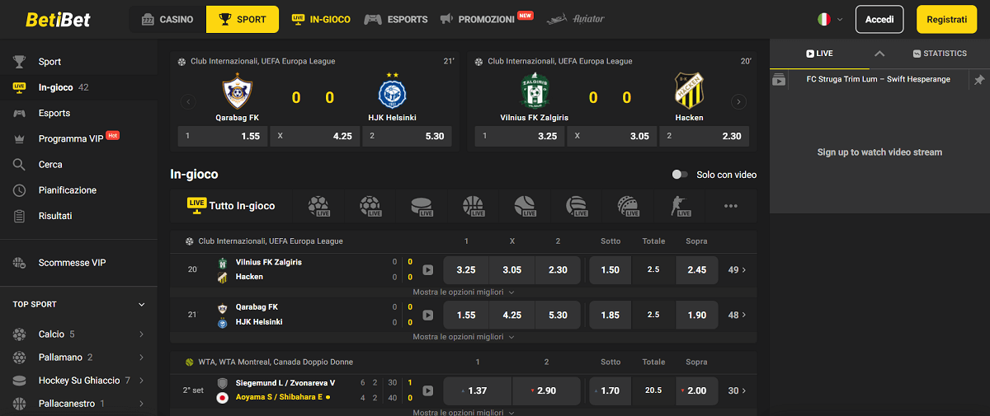Select Sopra 2.45 odds for Zalgiris vs Hacken
Image resolution: width=990 pixels, height=416 pixels.
tap(696, 269)
